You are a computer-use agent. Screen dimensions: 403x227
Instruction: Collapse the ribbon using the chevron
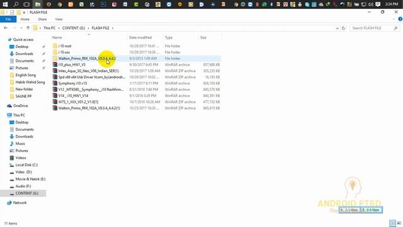click(x=394, y=19)
